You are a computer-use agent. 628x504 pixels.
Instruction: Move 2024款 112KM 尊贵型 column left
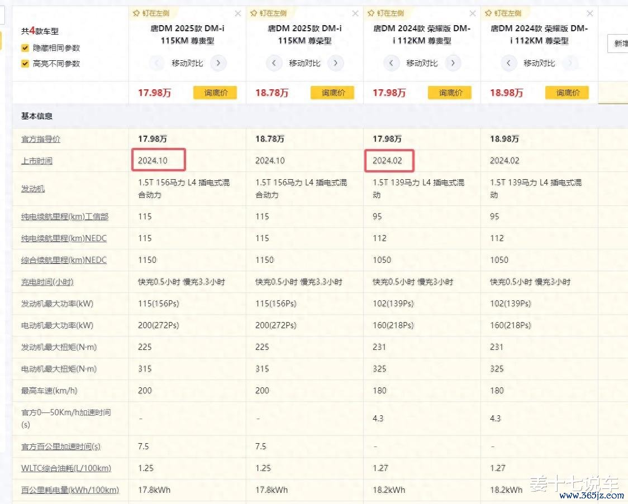pyautogui.click(x=391, y=63)
